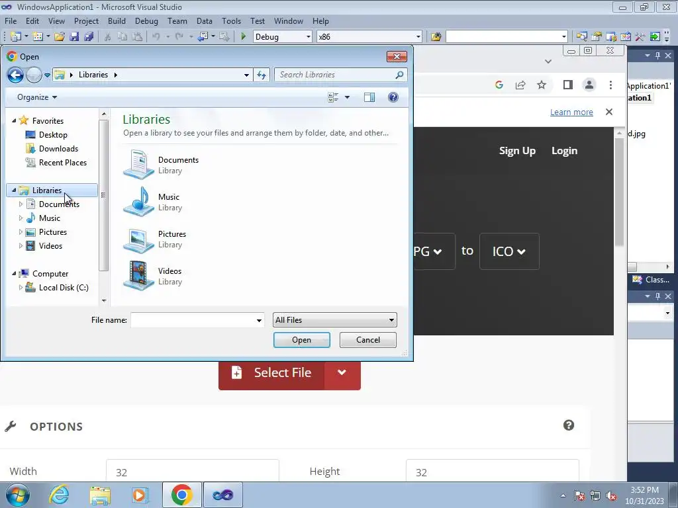Open the All Files type dropdown

334,320
